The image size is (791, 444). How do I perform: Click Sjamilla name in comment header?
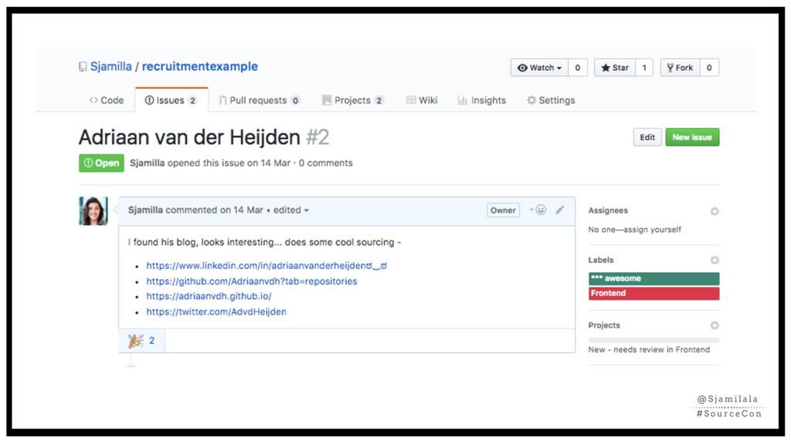(145, 210)
